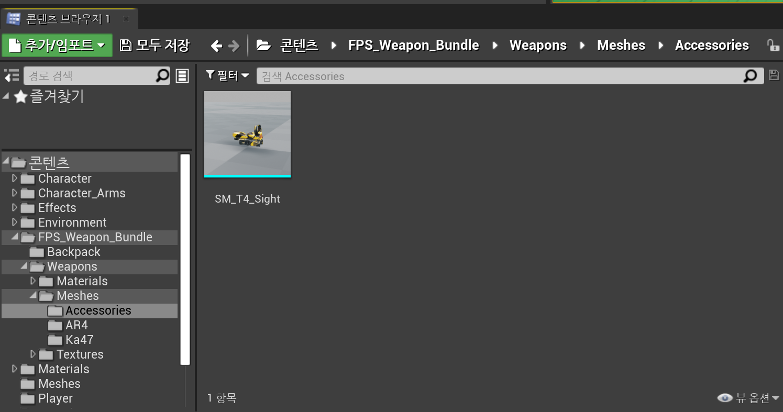Select the Ka47 folder
This screenshot has width=783, height=412.
pyautogui.click(x=79, y=340)
